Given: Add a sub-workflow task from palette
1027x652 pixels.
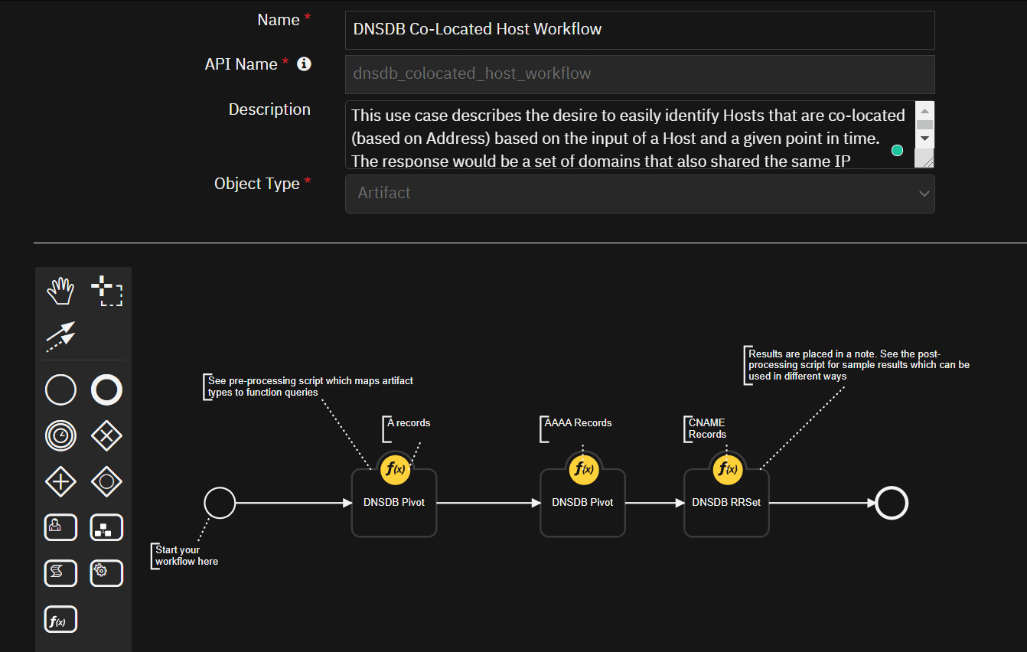Looking at the screenshot, I should (106, 527).
